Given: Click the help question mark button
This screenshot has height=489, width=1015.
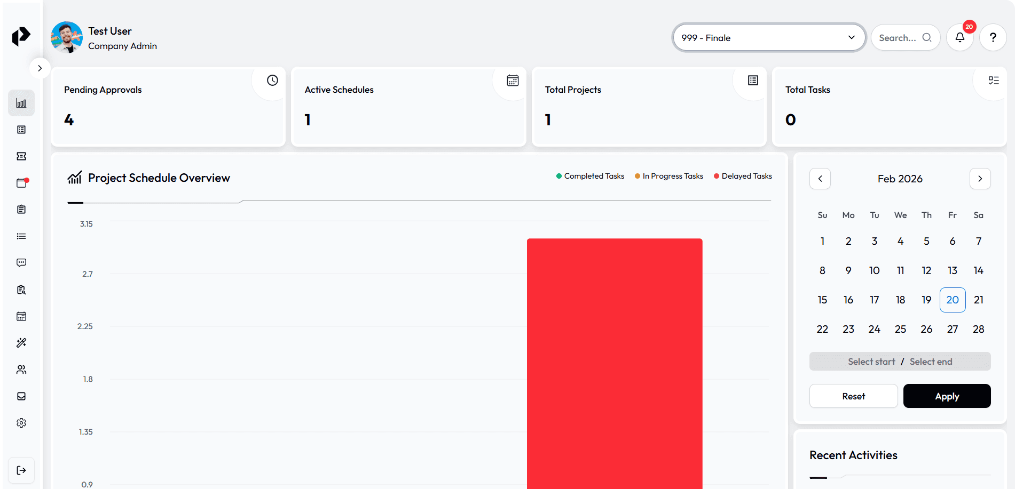Looking at the screenshot, I should click(x=993, y=38).
